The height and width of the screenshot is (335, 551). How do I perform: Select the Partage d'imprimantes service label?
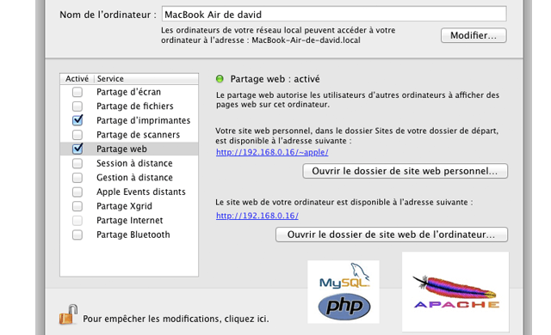(x=144, y=120)
